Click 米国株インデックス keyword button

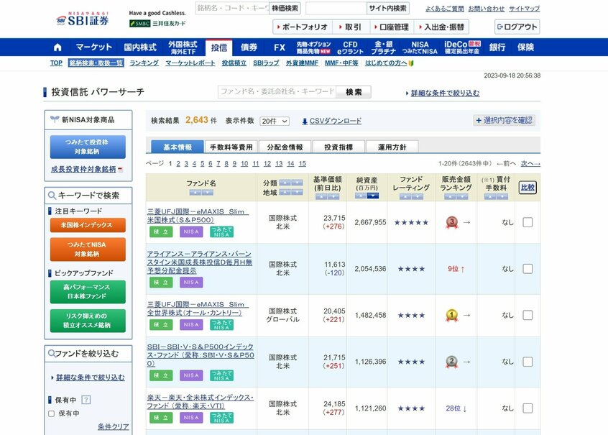(x=88, y=225)
